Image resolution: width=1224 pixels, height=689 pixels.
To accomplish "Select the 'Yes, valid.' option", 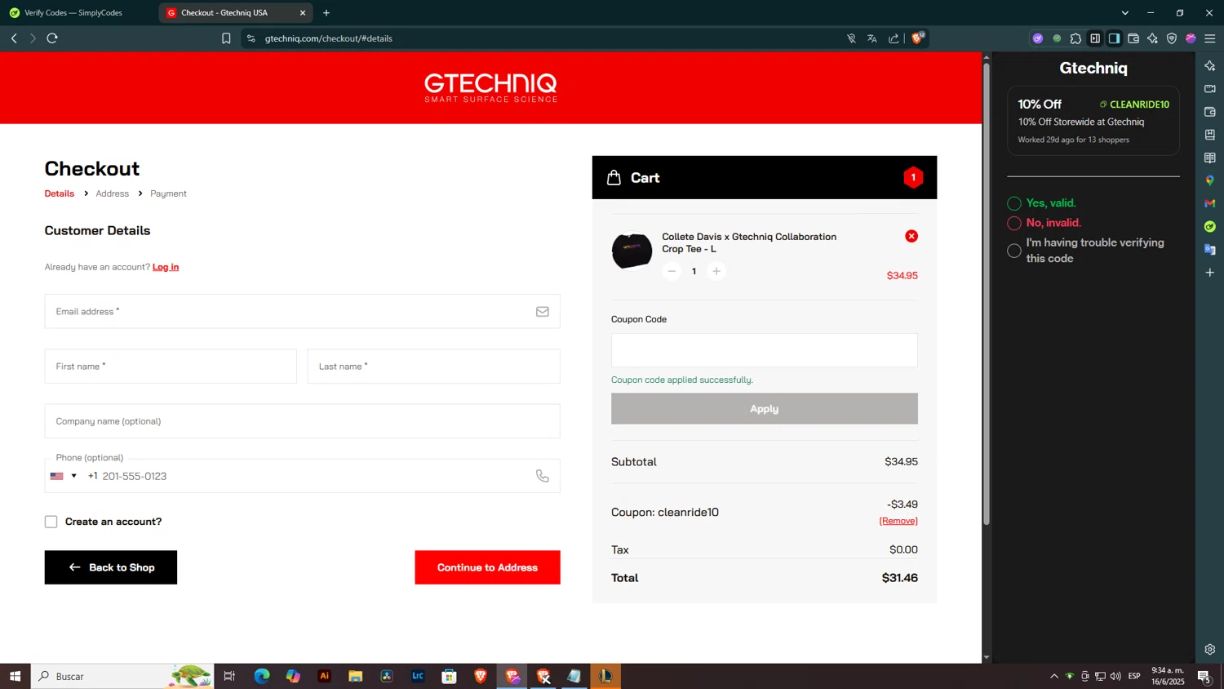I will point(1014,203).
